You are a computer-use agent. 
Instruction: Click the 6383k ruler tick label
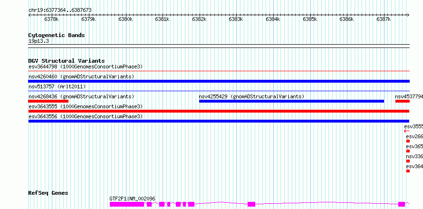click(x=236, y=19)
